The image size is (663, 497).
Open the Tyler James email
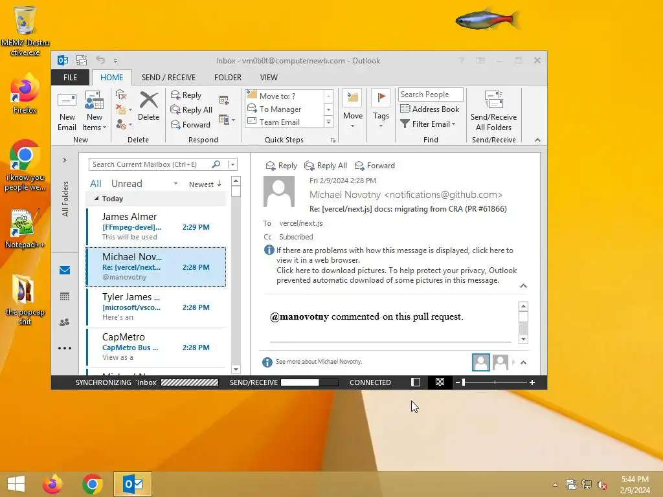pyautogui.click(x=155, y=306)
